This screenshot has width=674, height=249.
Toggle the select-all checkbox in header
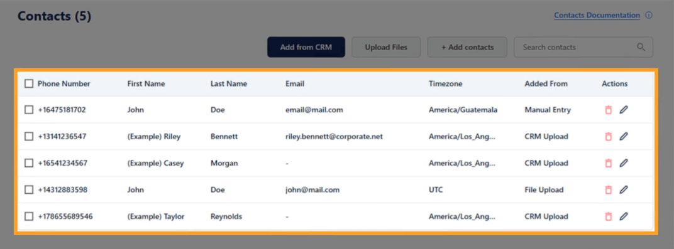click(x=29, y=83)
